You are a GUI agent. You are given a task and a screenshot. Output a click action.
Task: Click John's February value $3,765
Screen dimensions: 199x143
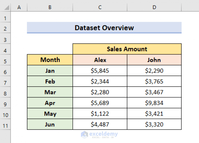tap(154, 81)
